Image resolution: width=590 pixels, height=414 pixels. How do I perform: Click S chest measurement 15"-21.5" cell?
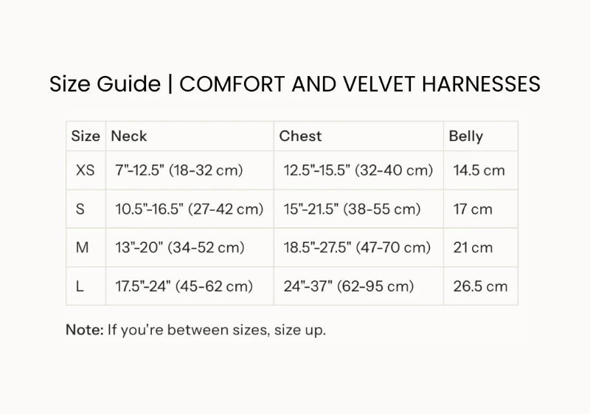(352, 209)
